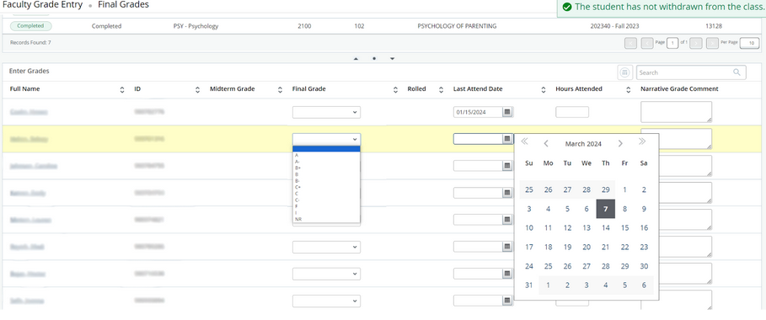Image resolution: width=766 pixels, height=320 pixels.
Task: Pick March 31 in the calendar
Action: pyautogui.click(x=529, y=285)
